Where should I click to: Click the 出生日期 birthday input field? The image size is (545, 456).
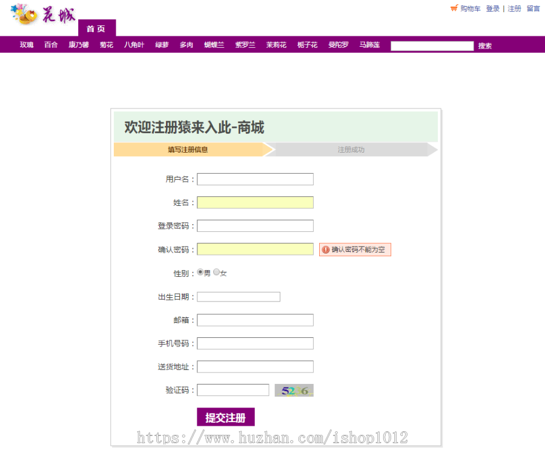pyautogui.click(x=238, y=296)
